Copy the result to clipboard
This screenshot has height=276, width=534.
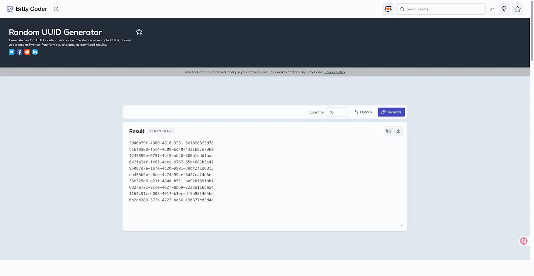pyautogui.click(x=388, y=131)
